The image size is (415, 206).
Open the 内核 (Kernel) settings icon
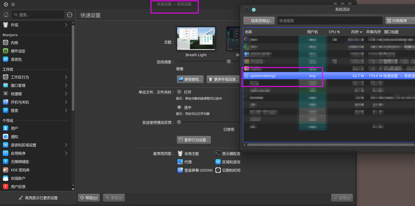click(x=6, y=43)
